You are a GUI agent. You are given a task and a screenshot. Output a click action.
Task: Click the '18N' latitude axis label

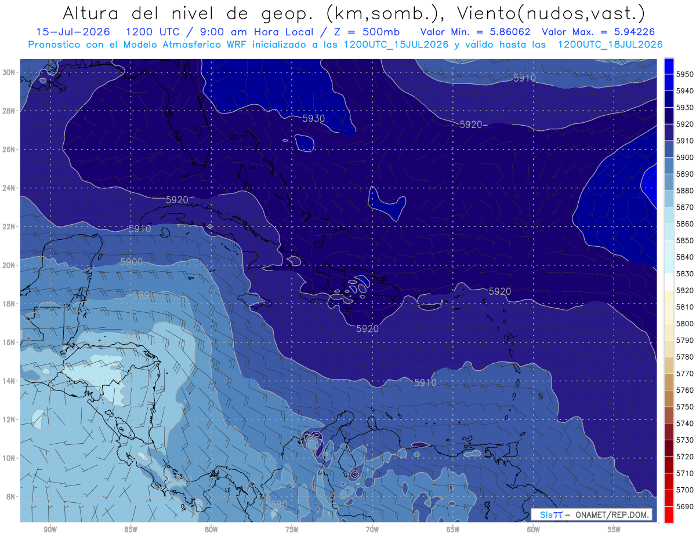click(9, 304)
